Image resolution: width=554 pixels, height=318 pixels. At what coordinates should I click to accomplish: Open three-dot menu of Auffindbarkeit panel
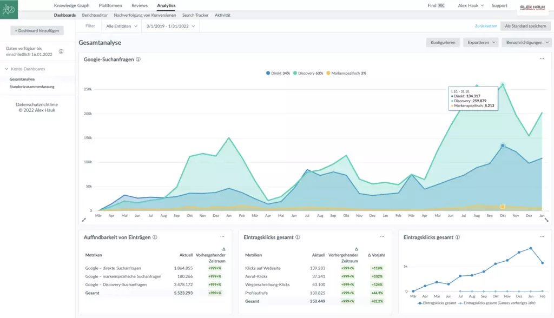click(x=222, y=237)
